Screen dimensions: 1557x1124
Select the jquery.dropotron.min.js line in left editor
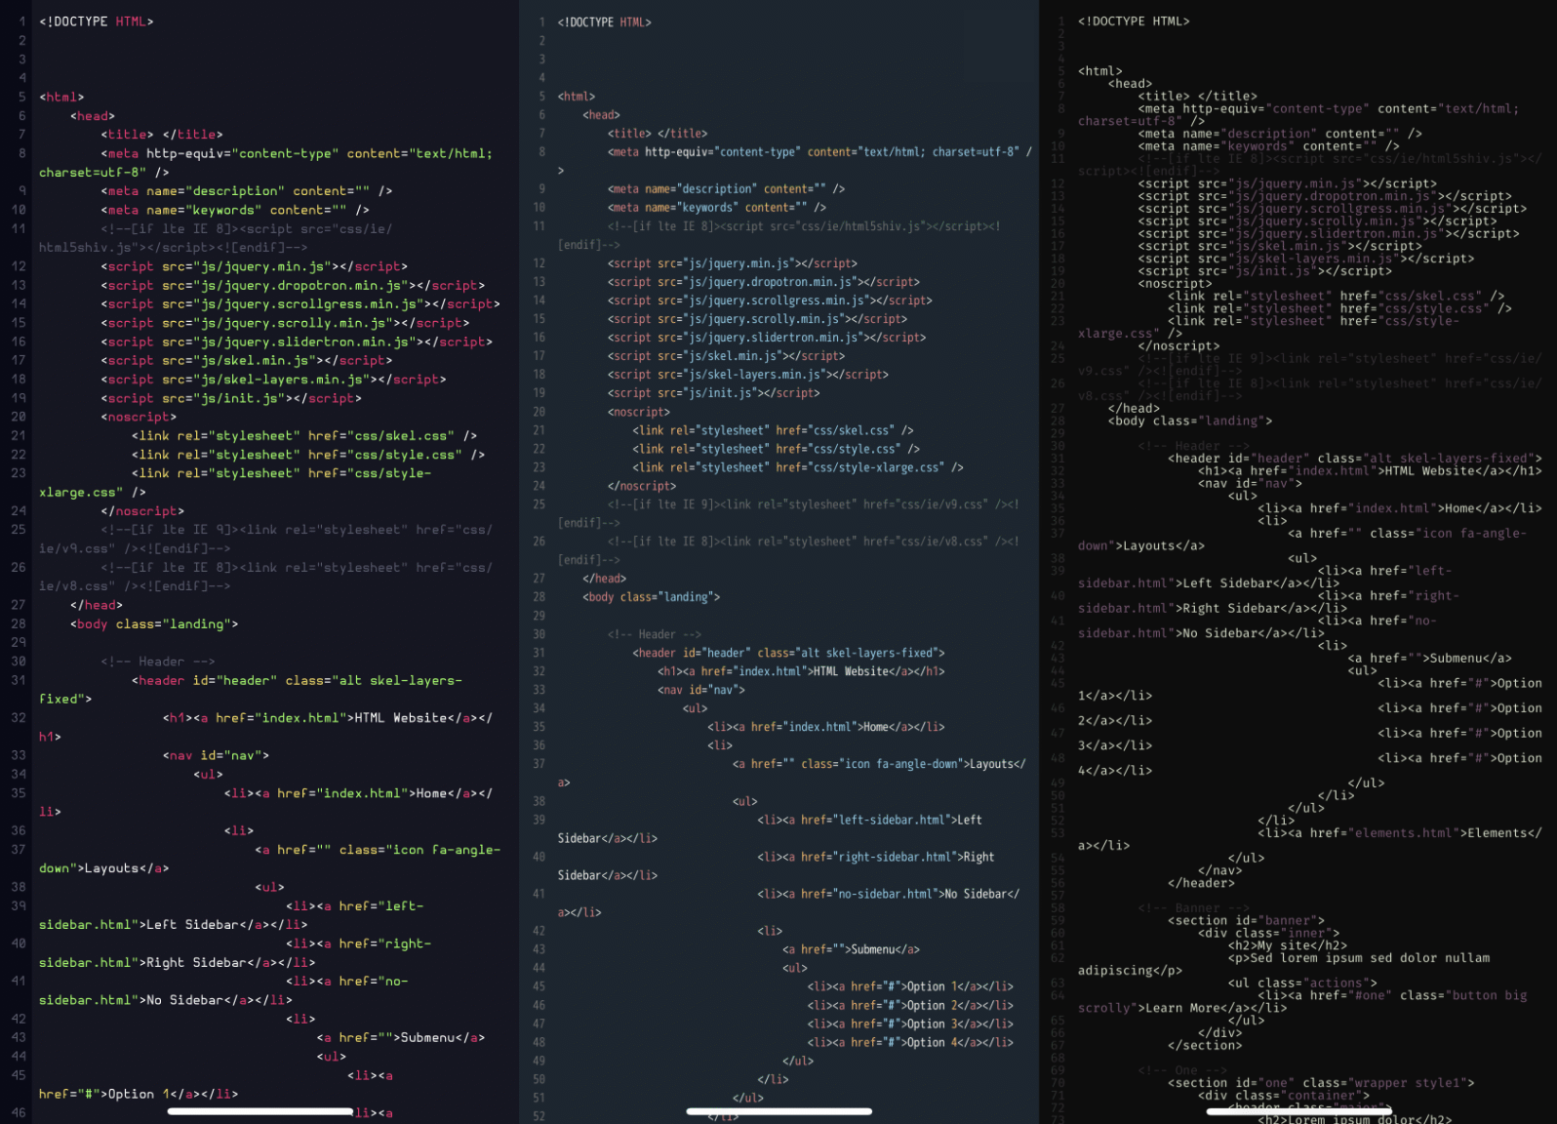point(293,285)
